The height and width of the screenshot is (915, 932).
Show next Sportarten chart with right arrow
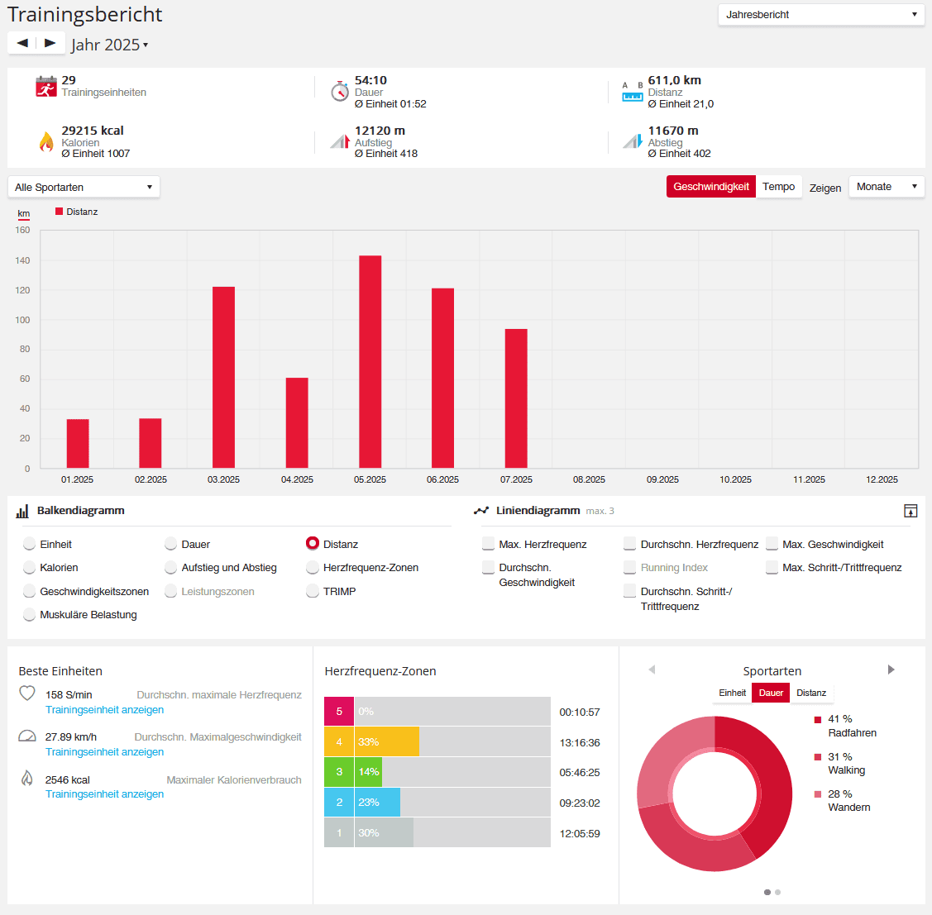(x=891, y=670)
